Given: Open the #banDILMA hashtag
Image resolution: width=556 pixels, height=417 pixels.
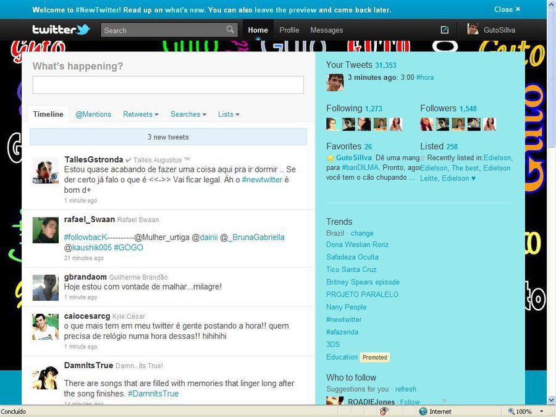Looking at the screenshot, I should (360, 167).
